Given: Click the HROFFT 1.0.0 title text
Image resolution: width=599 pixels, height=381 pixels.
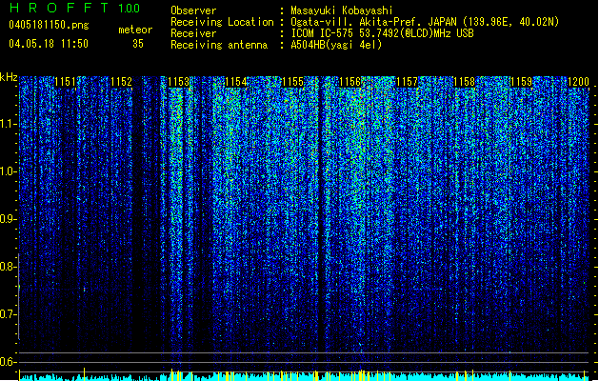Looking at the screenshot, I should pyautogui.click(x=75, y=8).
